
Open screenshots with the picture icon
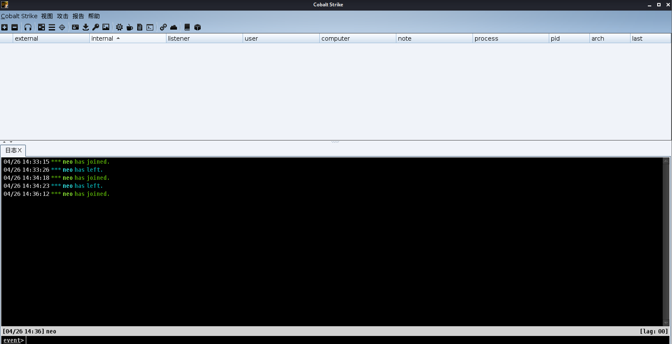106,27
